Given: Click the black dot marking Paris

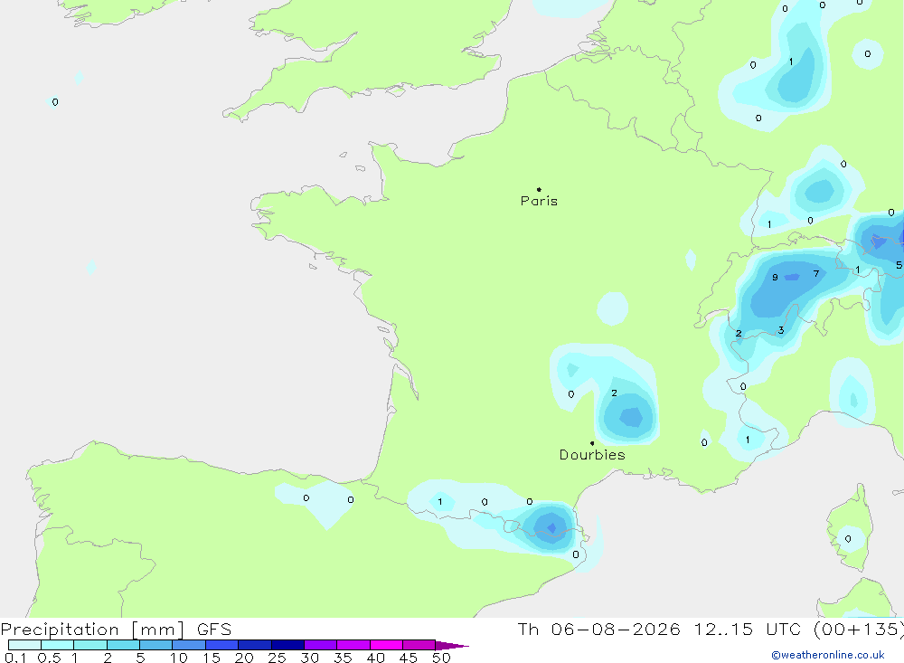Looking at the screenshot, I should (539, 189).
